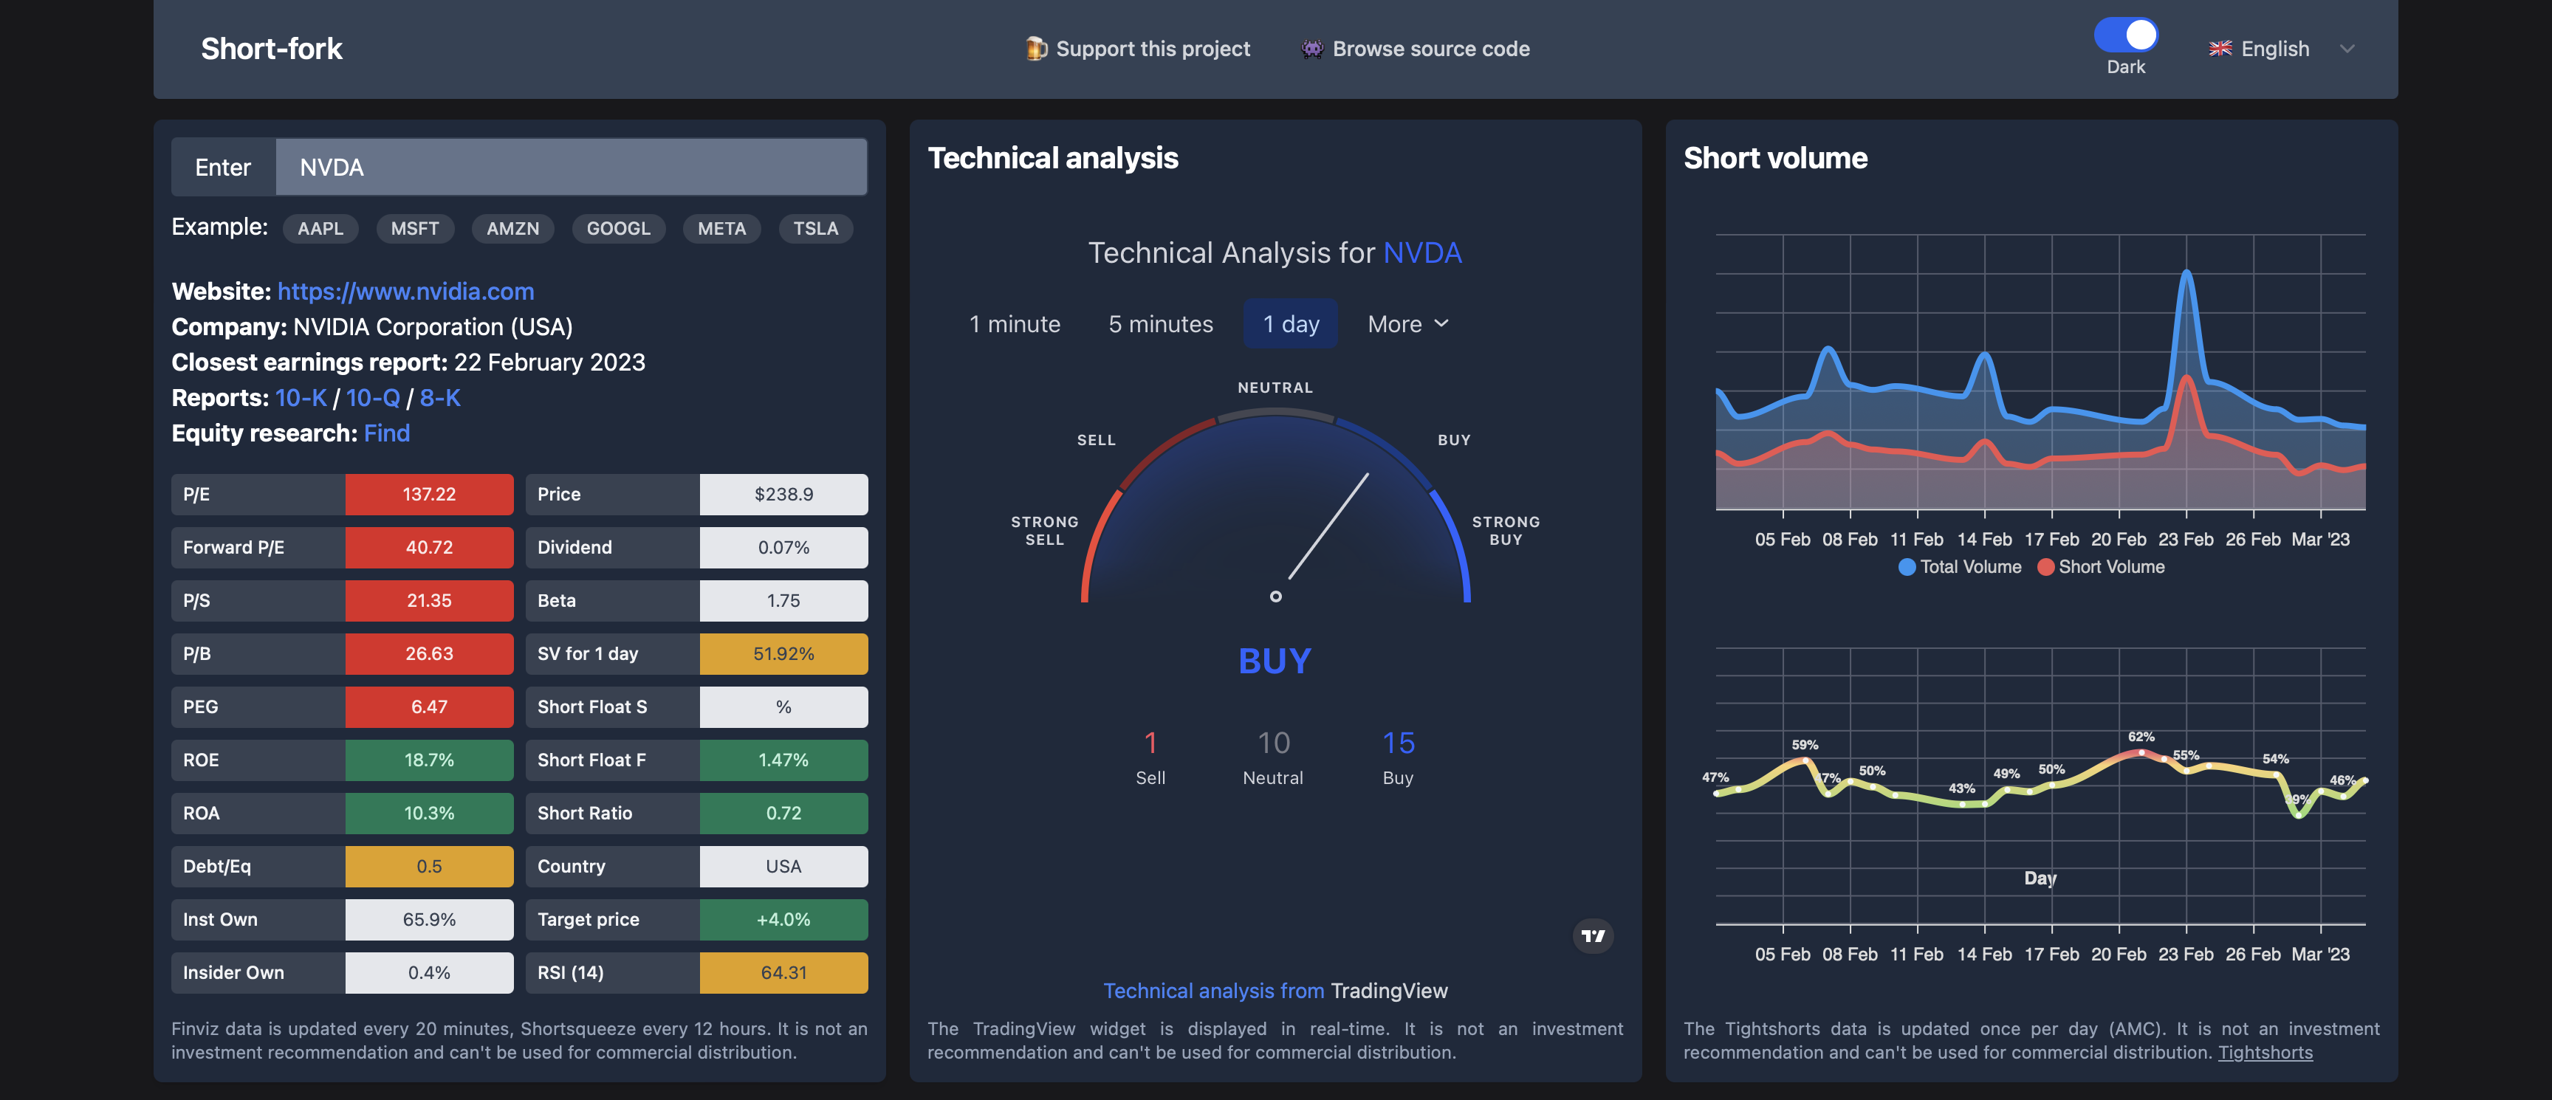Choose the TSLA example ticker chip
The height and width of the screenshot is (1100, 2552).
click(814, 229)
